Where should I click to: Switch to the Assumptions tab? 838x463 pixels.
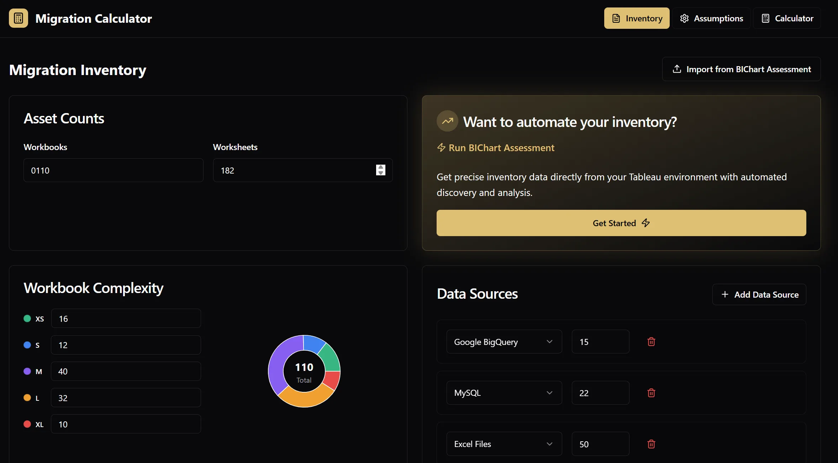click(x=711, y=18)
